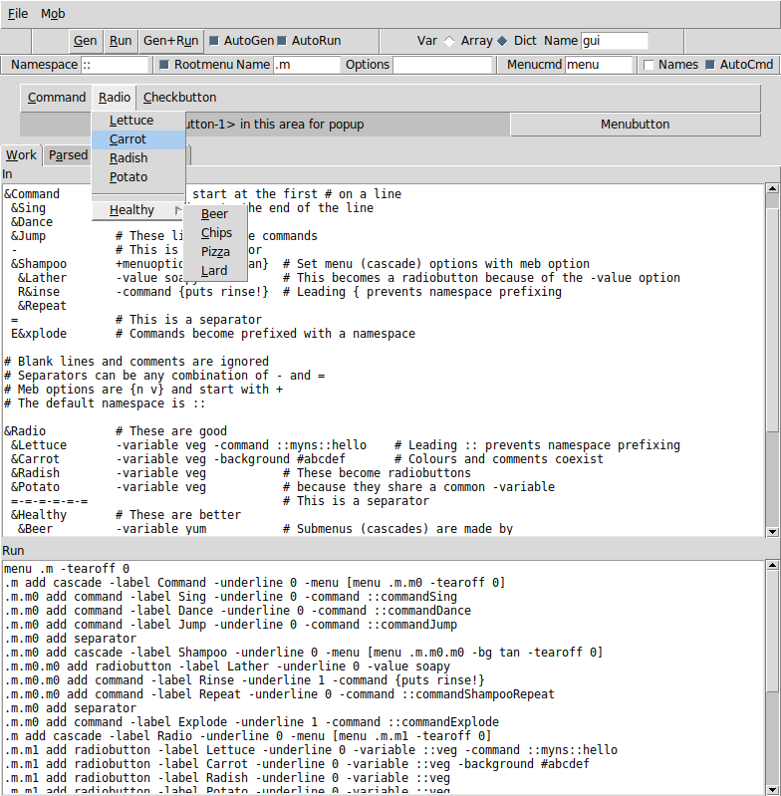The width and height of the screenshot is (781, 796).
Task: Click the Name field containing gui
Action: 614,41
